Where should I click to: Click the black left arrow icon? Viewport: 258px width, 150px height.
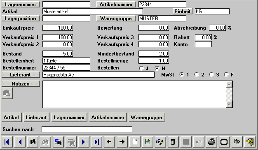tap(109, 142)
